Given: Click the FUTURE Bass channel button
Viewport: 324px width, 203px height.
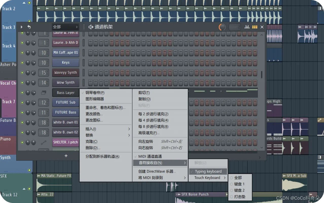Looking at the screenshot, I should point(66,112).
